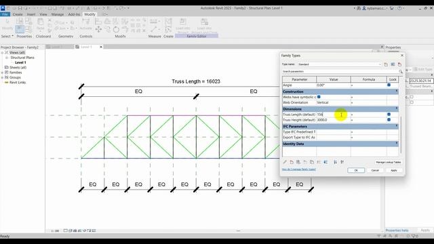Open the Select dropdown in ribbon
The width and height of the screenshot is (434, 244).
coord(7,36)
